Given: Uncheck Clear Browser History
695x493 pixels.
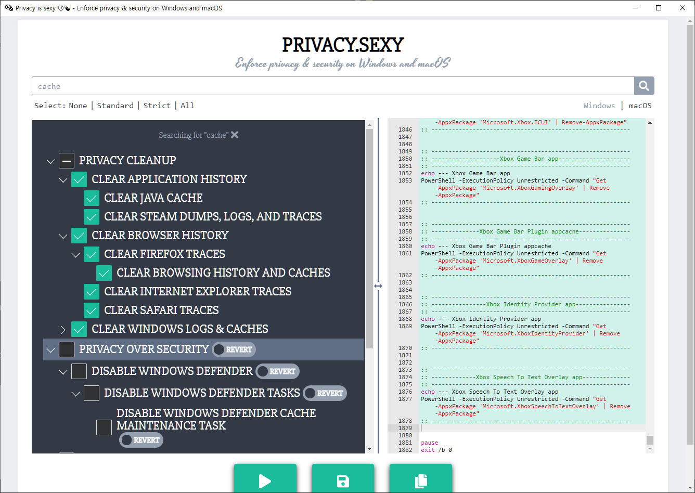Looking at the screenshot, I should (x=79, y=236).
